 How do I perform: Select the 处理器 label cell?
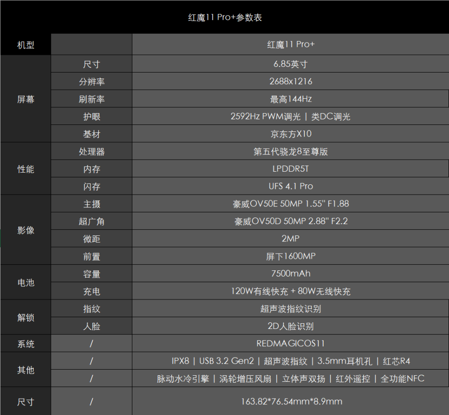92,151
